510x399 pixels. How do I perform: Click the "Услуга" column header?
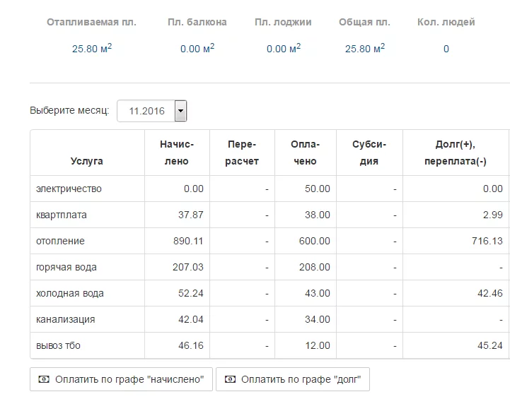(87, 161)
